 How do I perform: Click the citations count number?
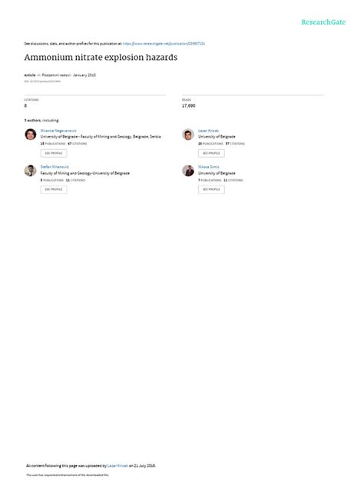[25, 105]
